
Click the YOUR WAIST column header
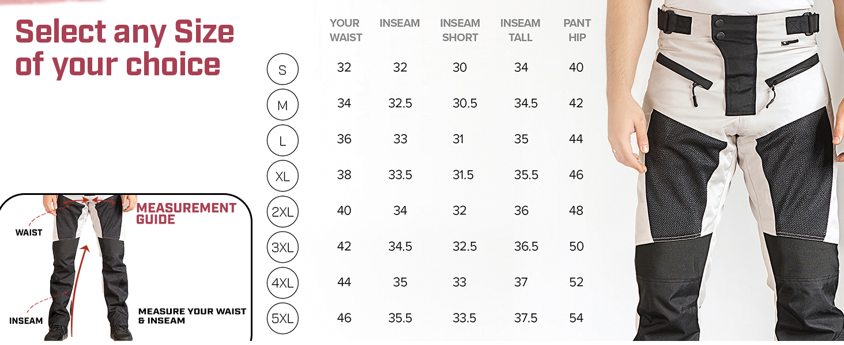tap(345, 30)
